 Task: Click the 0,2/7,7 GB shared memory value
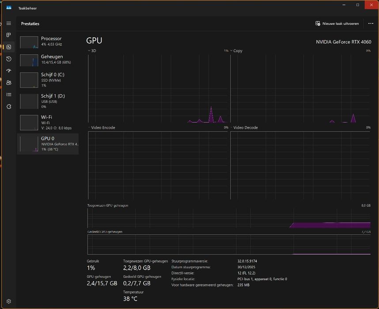(x=137, y=283)
